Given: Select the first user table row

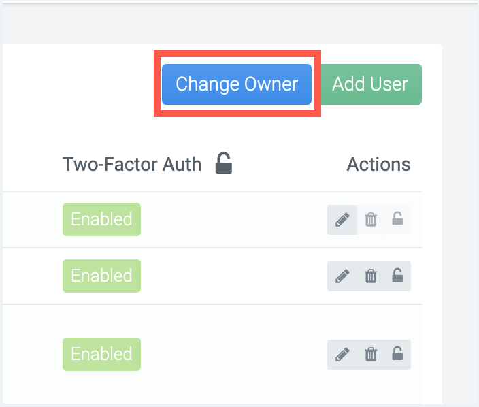Looking at the screenshot, I should point(212,220).
